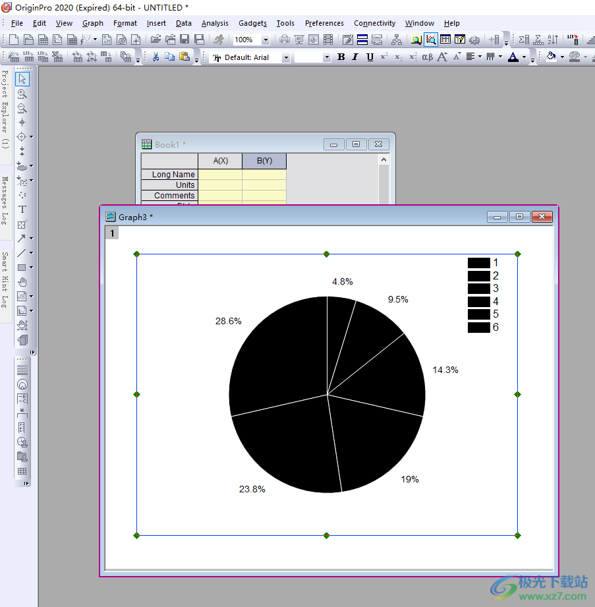Open the Gadgets menu
Viewport: 595px width, 607px height.
pyautogui.click(x=252, y=23)
